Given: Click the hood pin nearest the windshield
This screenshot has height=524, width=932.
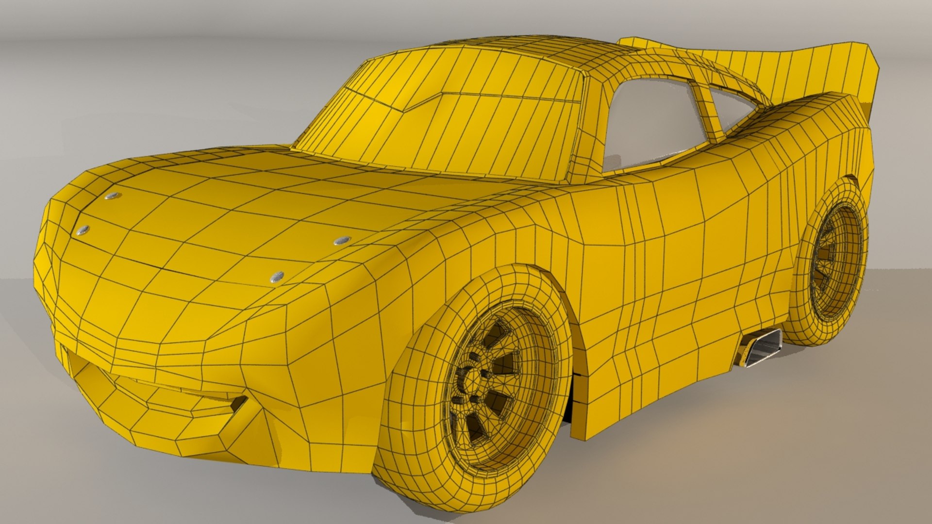Looking at the screenshot, I should [343, 241].
